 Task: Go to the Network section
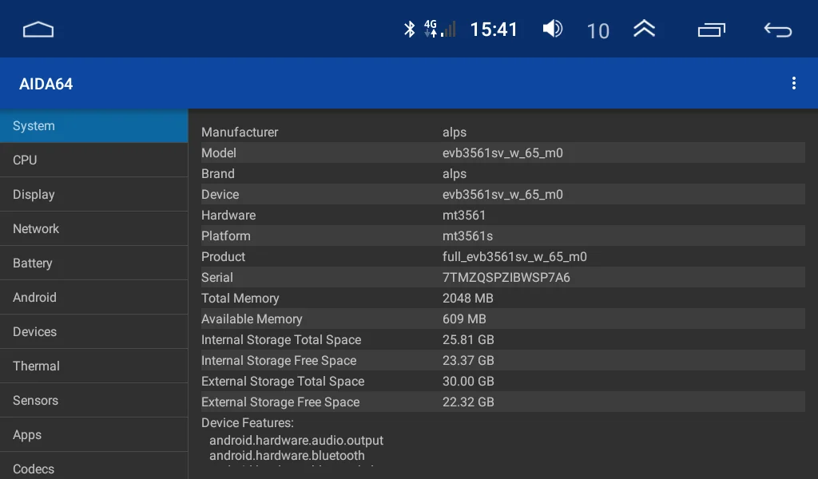(93, 229)
